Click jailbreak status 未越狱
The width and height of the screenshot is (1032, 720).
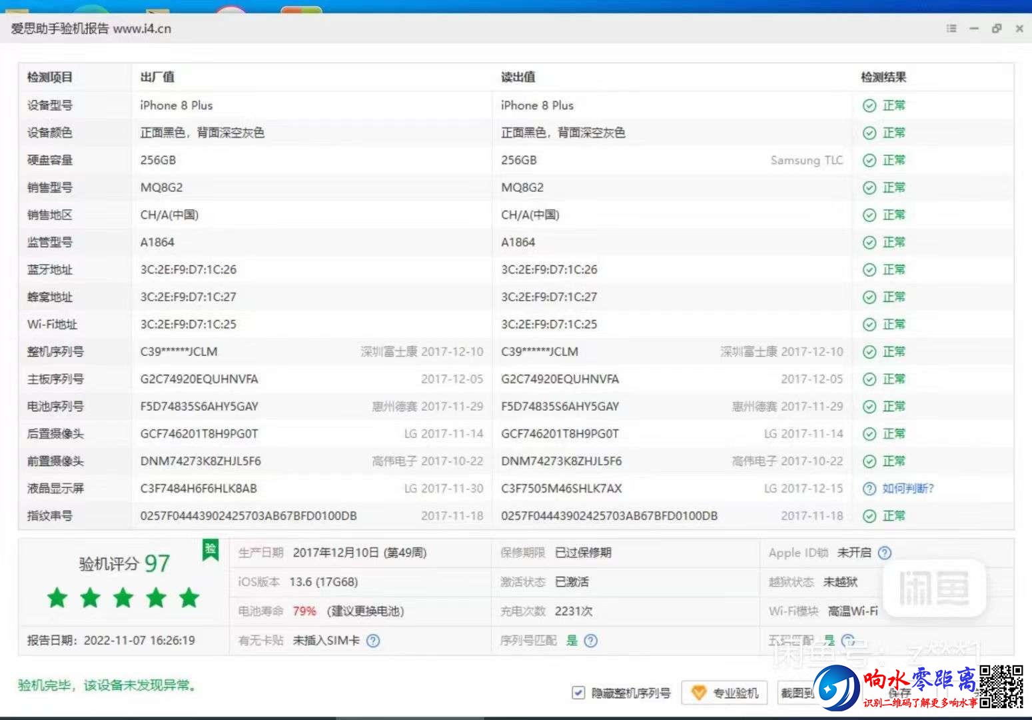840,582
